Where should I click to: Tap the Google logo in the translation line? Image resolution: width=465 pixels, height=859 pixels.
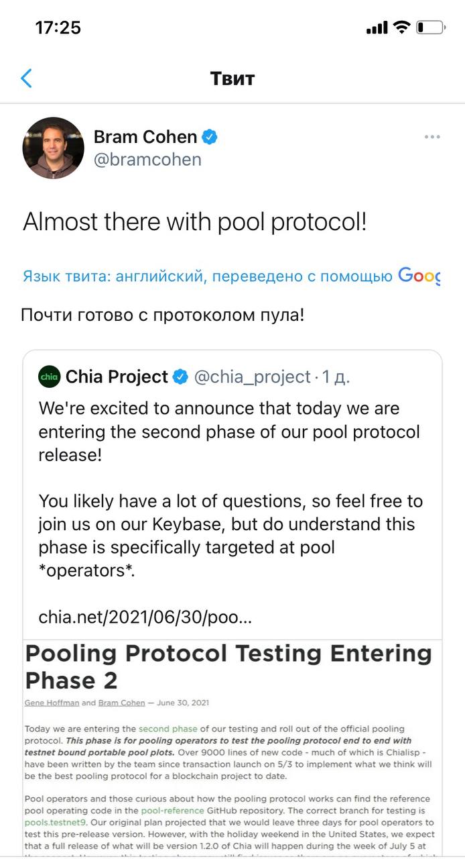point(419,275)
